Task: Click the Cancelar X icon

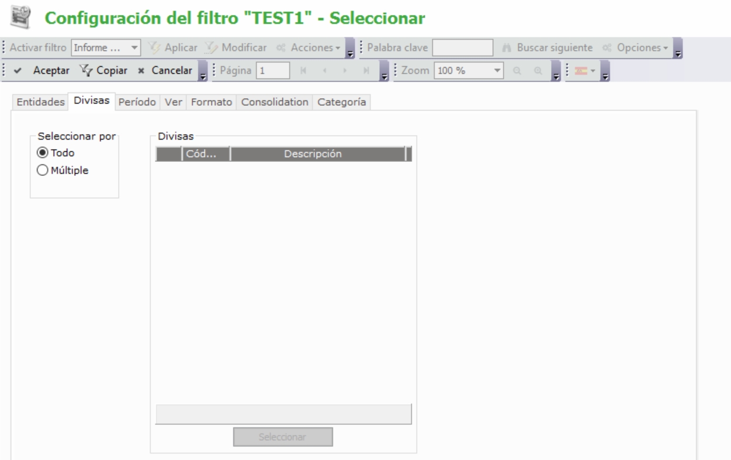Action: [140, 71]
